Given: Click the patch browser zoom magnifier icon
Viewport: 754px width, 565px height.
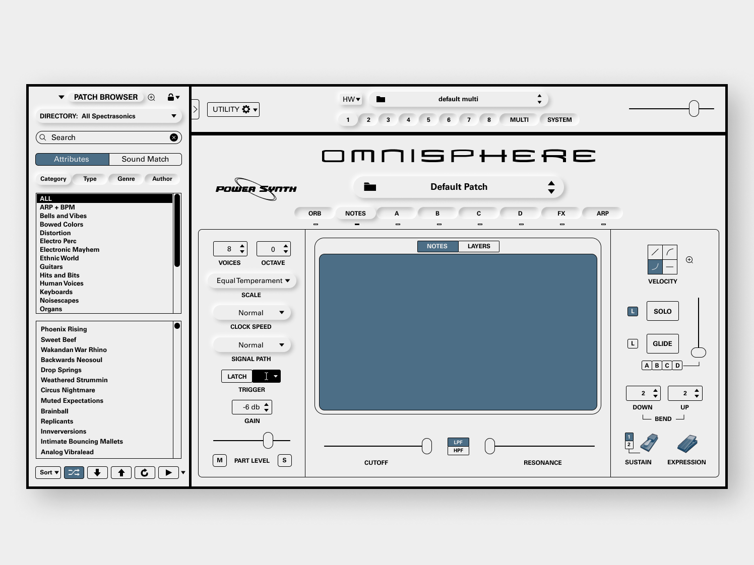Looking at the screenshot, I should tap(151, 97).
